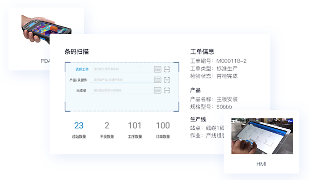Click the 站点 row text
This screenshot has height=180, width=310.
(207, 128)
